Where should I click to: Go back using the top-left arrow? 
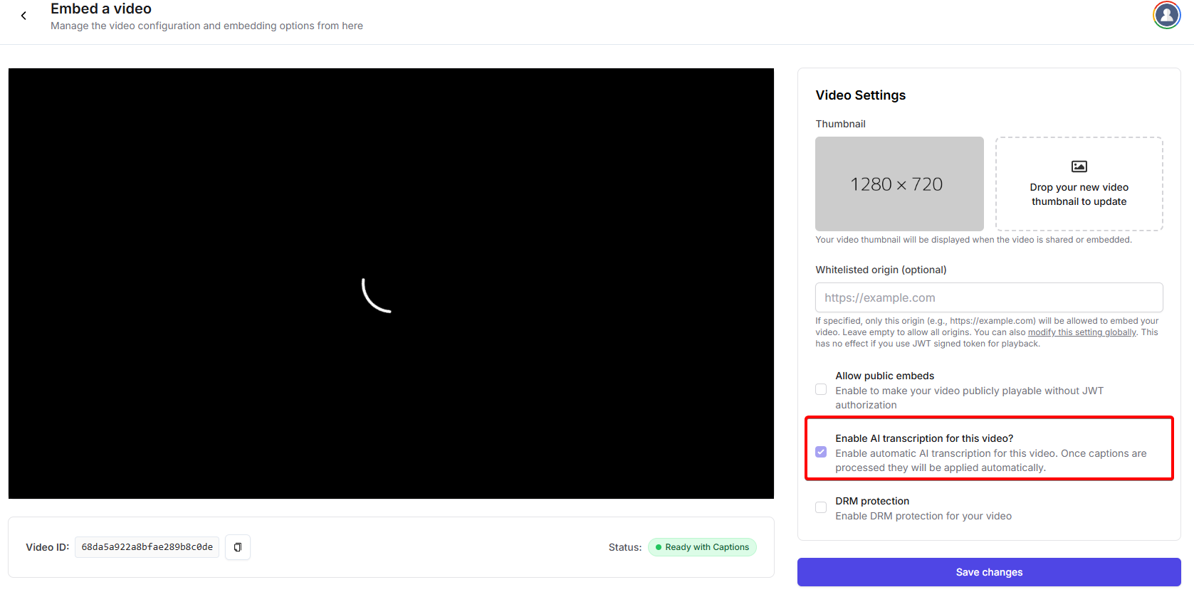click(23, 16)
